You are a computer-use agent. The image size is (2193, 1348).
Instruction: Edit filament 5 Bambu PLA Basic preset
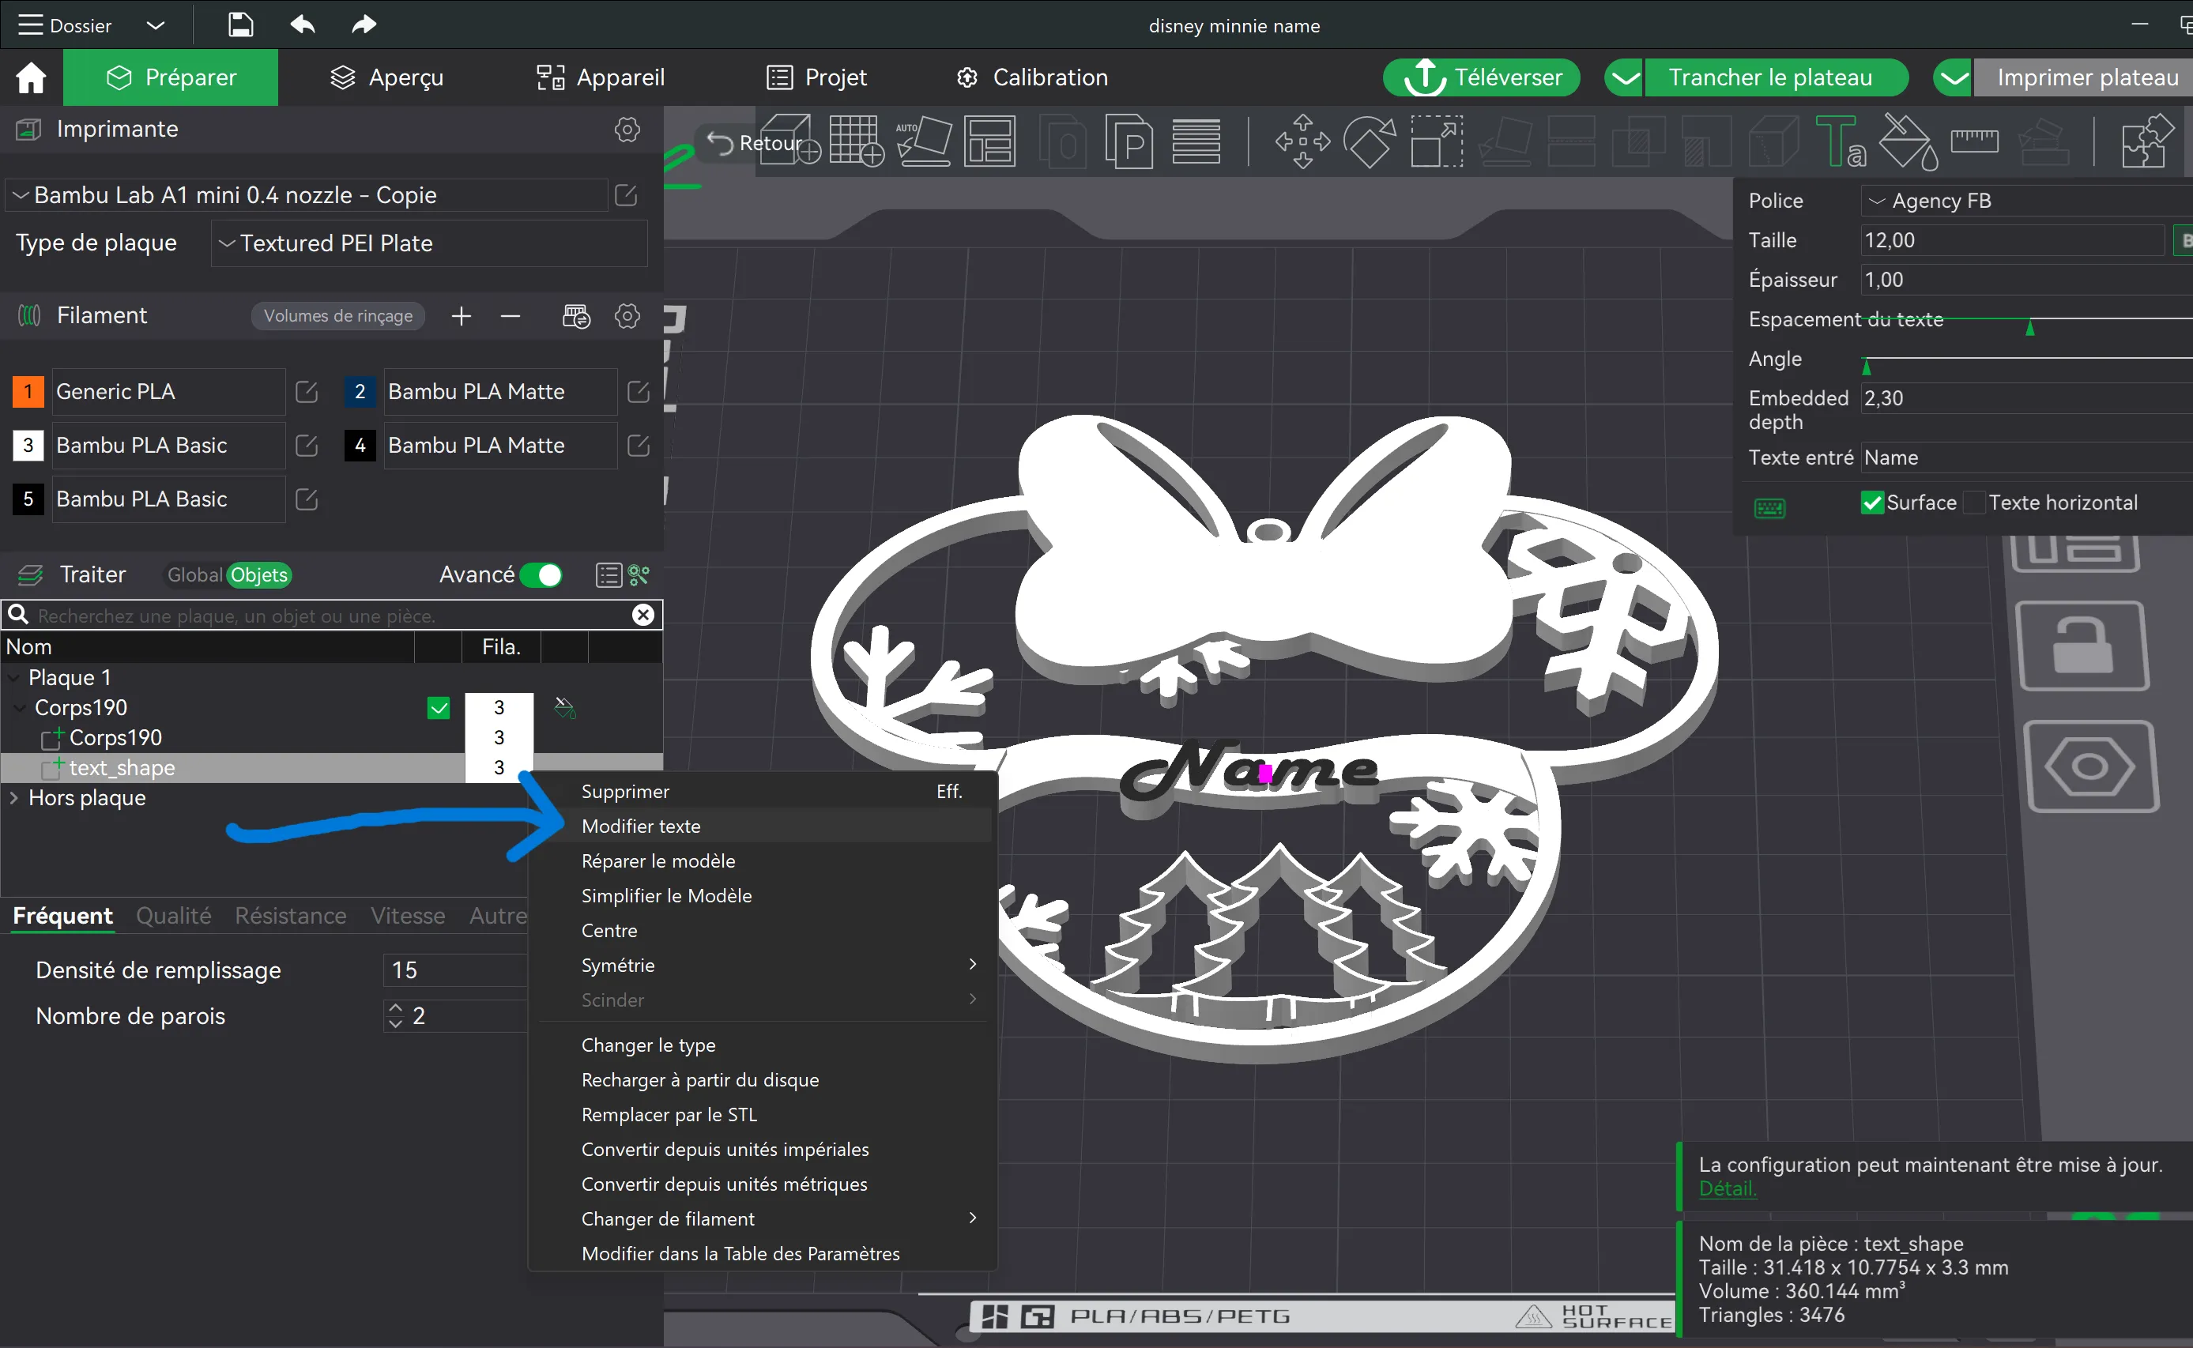307,499
